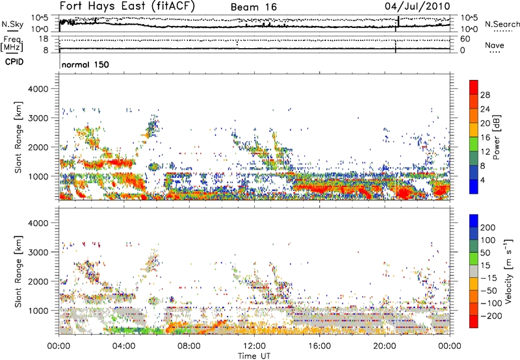Click the "CPID" row label
The width and height of the screenshot is (520, 360).
click(x=14, y=62)
